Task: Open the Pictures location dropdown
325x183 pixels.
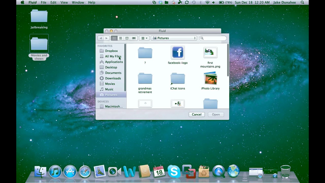Action: 174,38
